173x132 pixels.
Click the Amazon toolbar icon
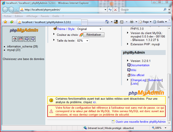[x=116, y=22]
